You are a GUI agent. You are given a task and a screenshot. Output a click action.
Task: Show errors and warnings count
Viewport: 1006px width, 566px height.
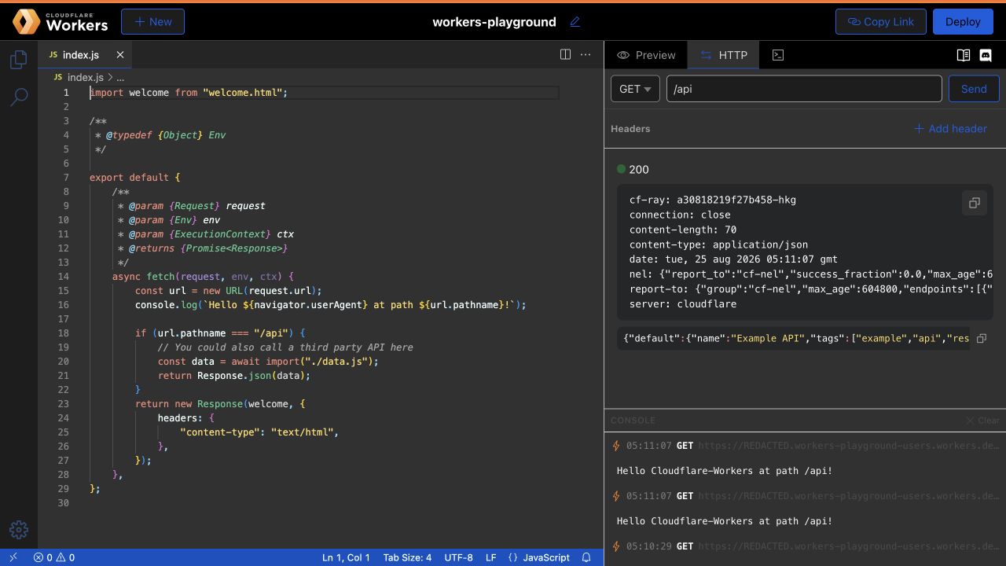[54, 557]
